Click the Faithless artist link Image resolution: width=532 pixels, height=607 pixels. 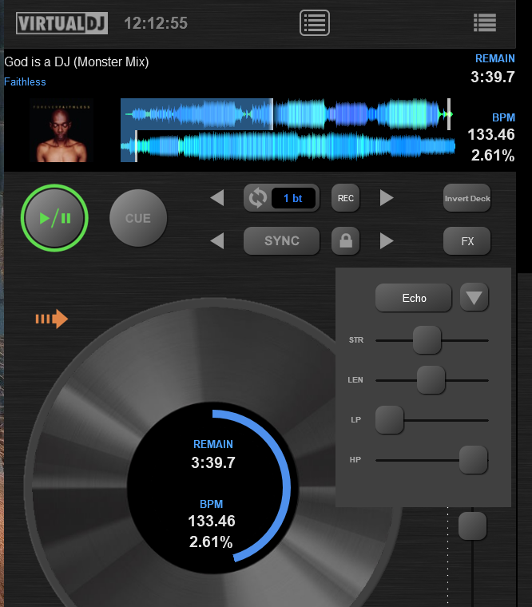[25, 81]
